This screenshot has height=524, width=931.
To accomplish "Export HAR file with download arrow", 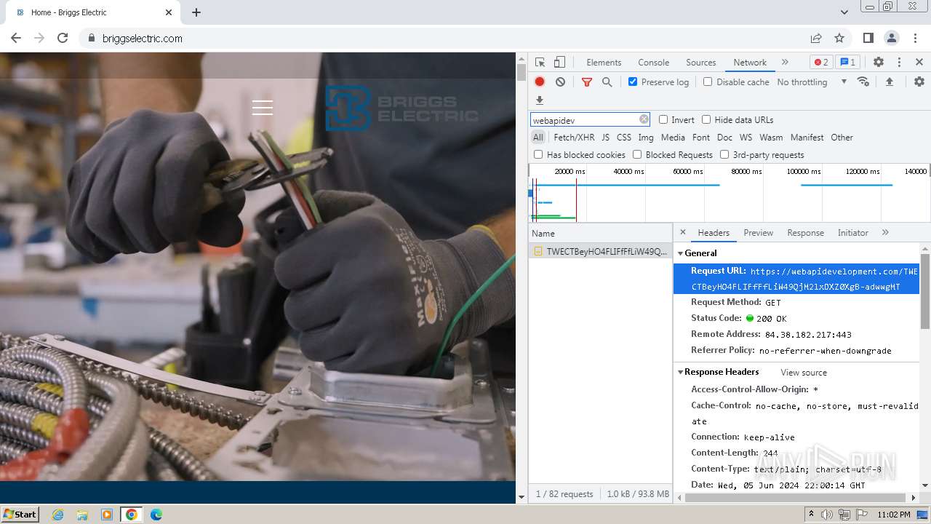I will 540,100.
